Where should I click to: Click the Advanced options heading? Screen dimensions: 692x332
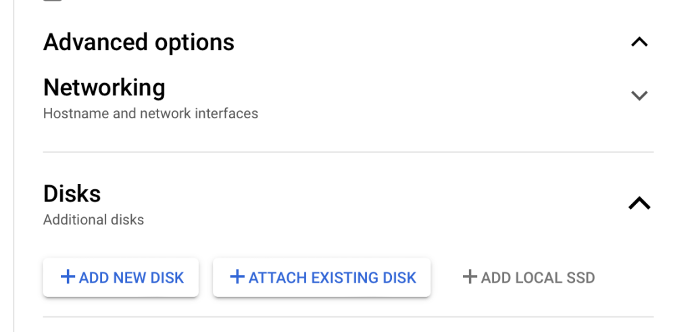(x=139, y=42)
